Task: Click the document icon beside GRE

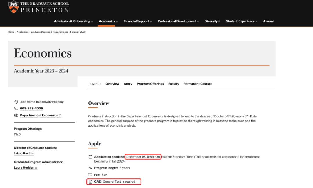Action: [90, 182]
